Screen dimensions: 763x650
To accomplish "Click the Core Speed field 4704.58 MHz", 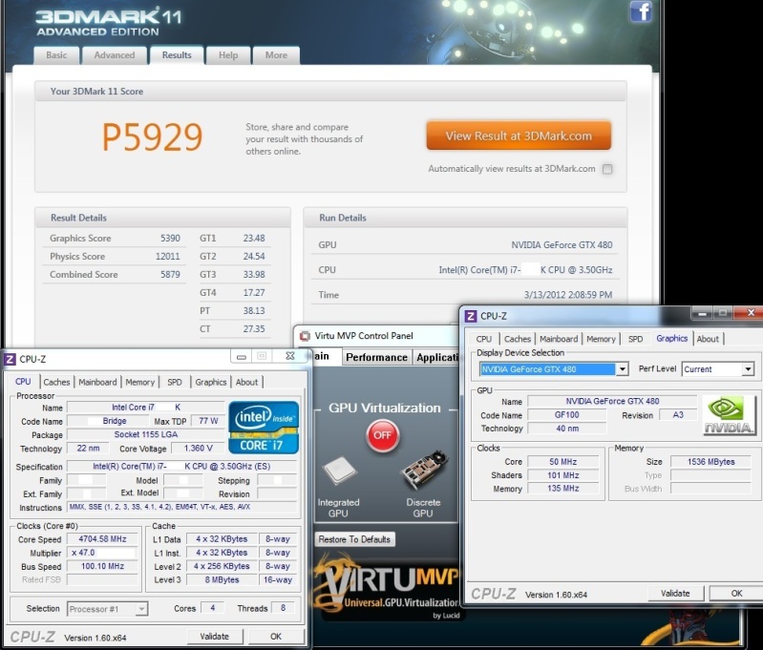I will (x=103, y=539).
